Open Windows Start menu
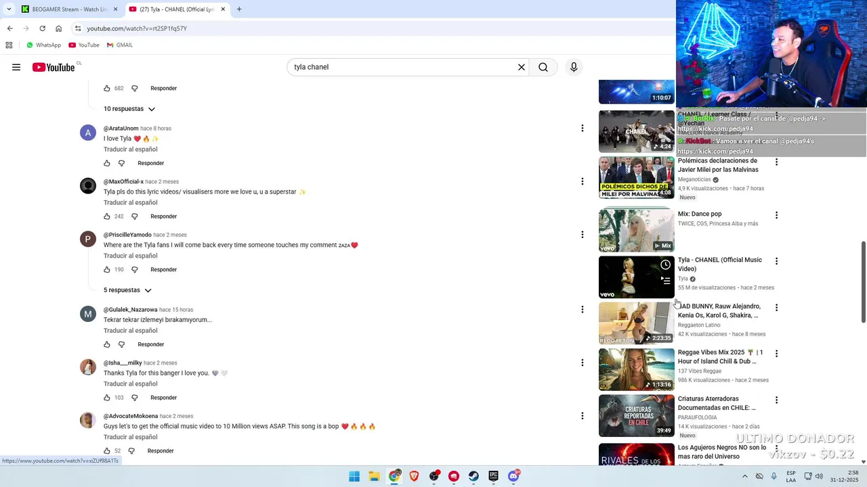 pyautogui.click(x=354, y=476)
